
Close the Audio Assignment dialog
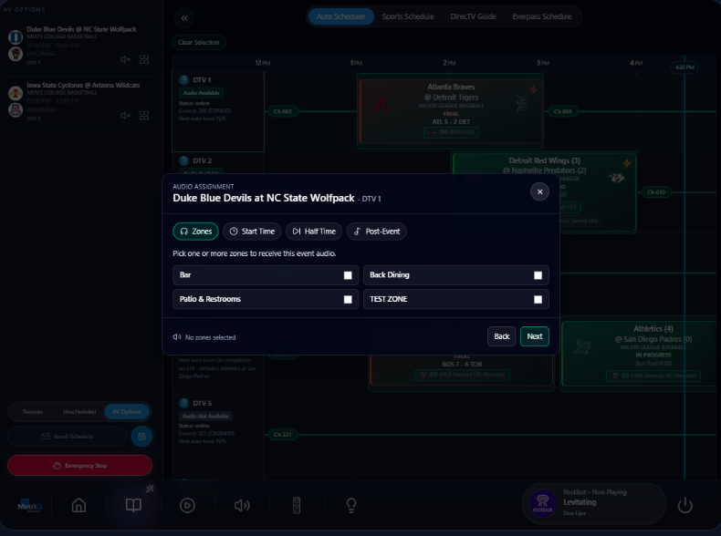(539, 191)
